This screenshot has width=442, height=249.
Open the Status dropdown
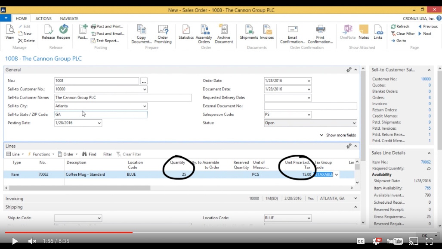pos(354,123)
